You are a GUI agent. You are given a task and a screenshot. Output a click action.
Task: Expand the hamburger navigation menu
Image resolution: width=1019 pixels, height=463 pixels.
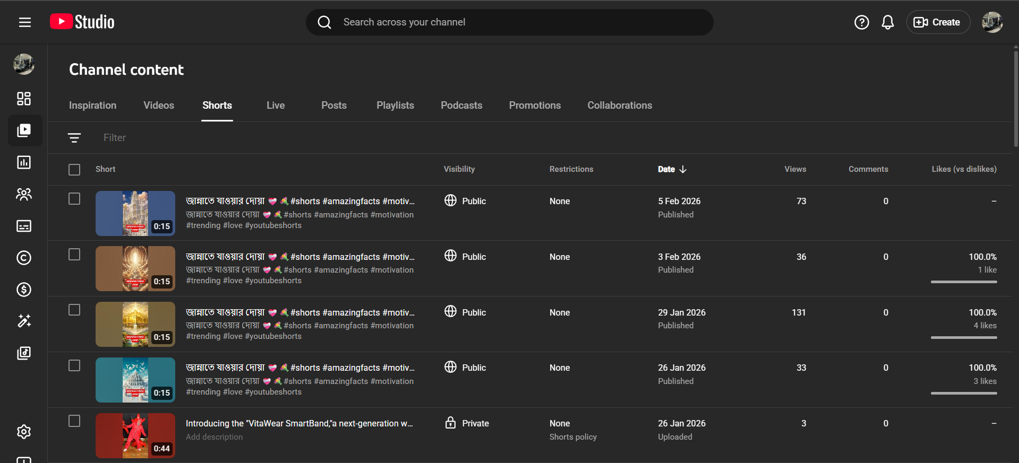(x=25, y=22)
